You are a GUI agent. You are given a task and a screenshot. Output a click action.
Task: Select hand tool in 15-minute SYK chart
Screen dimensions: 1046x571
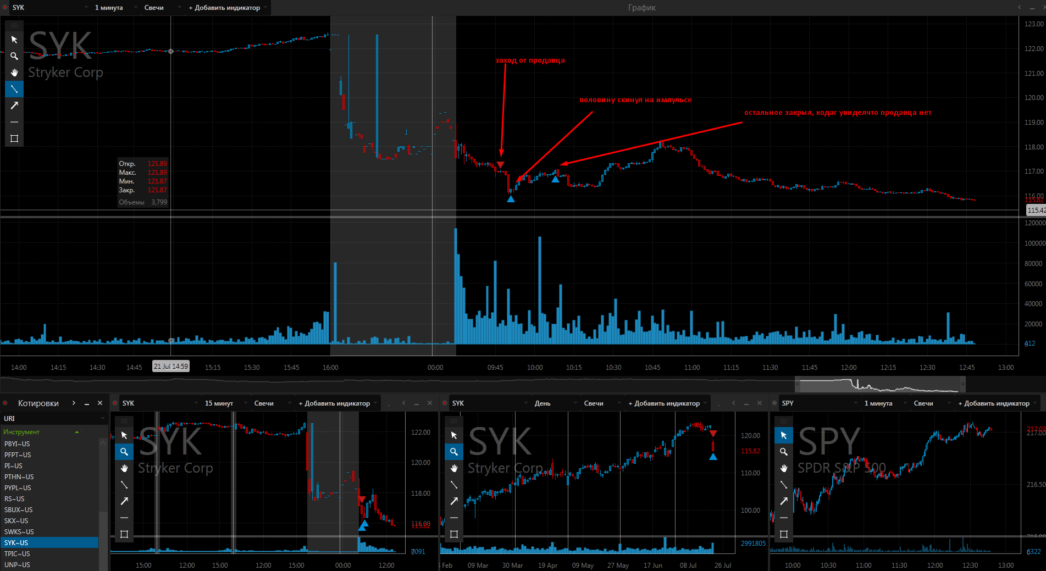(124, 468)
